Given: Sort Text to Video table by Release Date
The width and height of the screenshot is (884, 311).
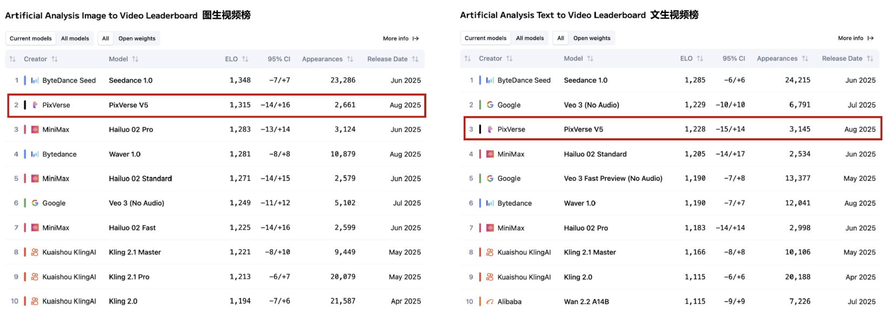Looking at the screenshot, I should [847, 59].
